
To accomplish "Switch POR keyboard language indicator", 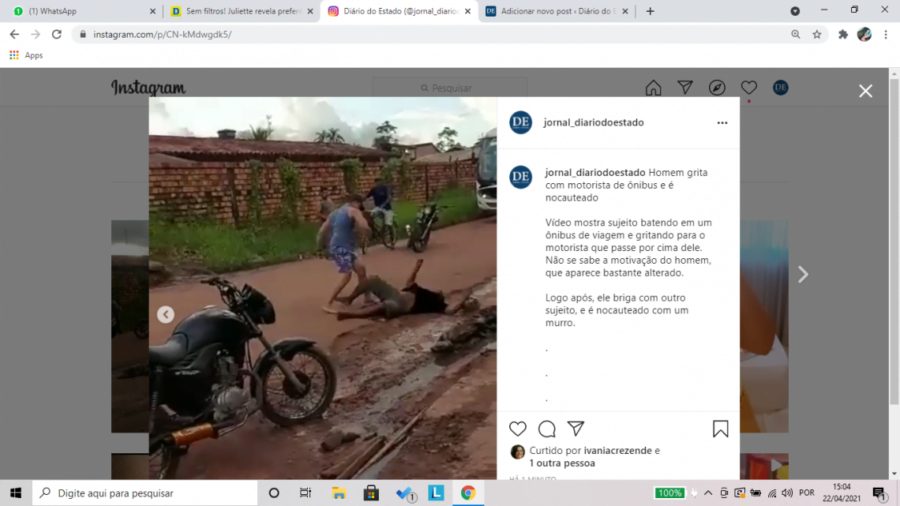I will pyautogui.click(x=806, y=493).
